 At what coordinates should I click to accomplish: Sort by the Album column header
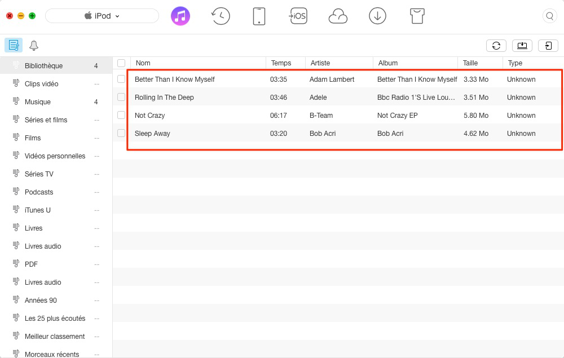pos(416,63)
